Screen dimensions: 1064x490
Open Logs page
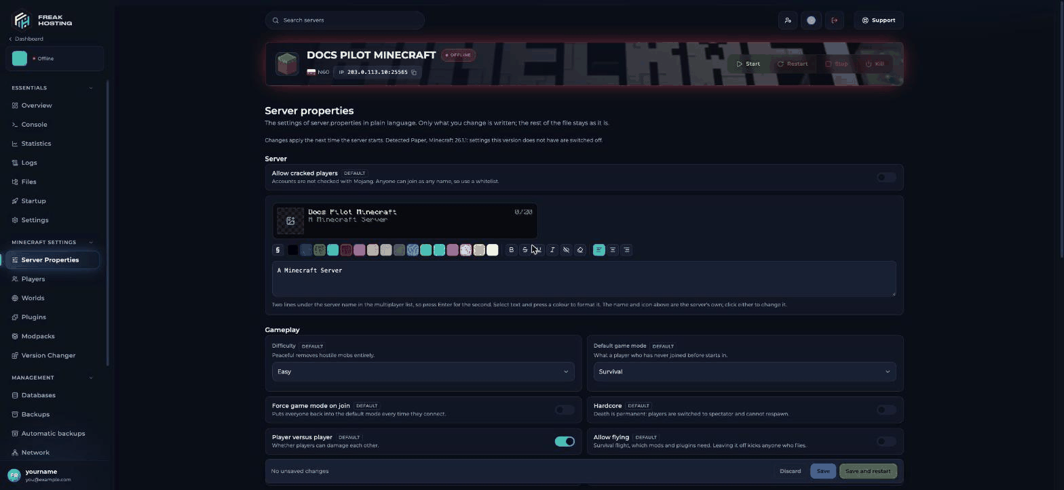coord(53,163)
